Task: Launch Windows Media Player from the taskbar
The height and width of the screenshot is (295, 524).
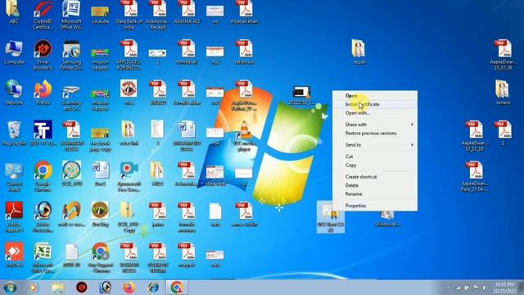Action: click(x=34, y=288)
